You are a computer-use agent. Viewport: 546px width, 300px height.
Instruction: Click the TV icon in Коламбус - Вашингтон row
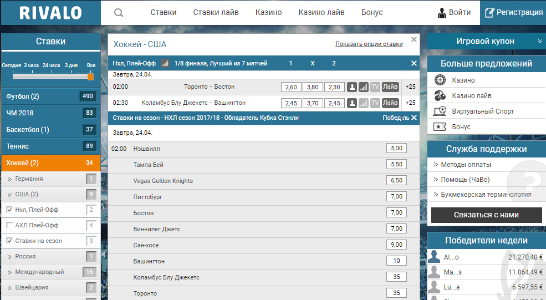pyautogui.click(x=375, y=103)
